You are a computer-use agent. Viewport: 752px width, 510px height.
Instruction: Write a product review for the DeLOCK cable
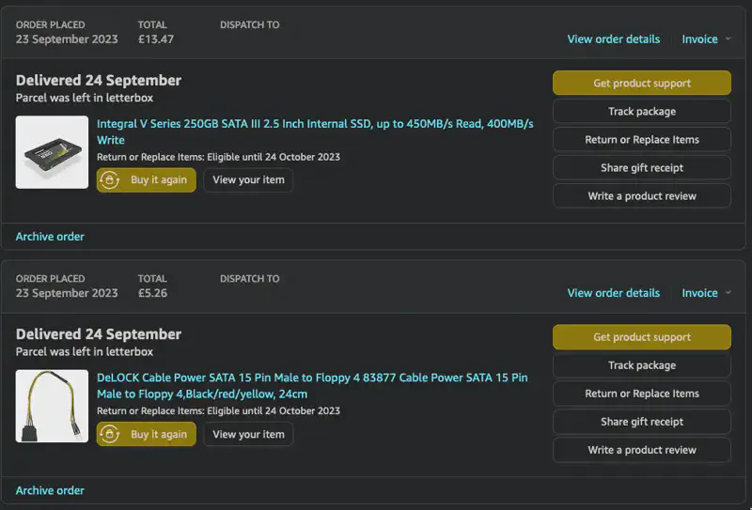[641, 450]
